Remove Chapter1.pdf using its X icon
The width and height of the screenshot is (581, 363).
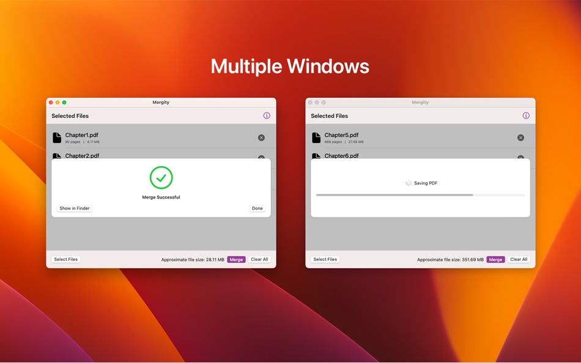261,137
